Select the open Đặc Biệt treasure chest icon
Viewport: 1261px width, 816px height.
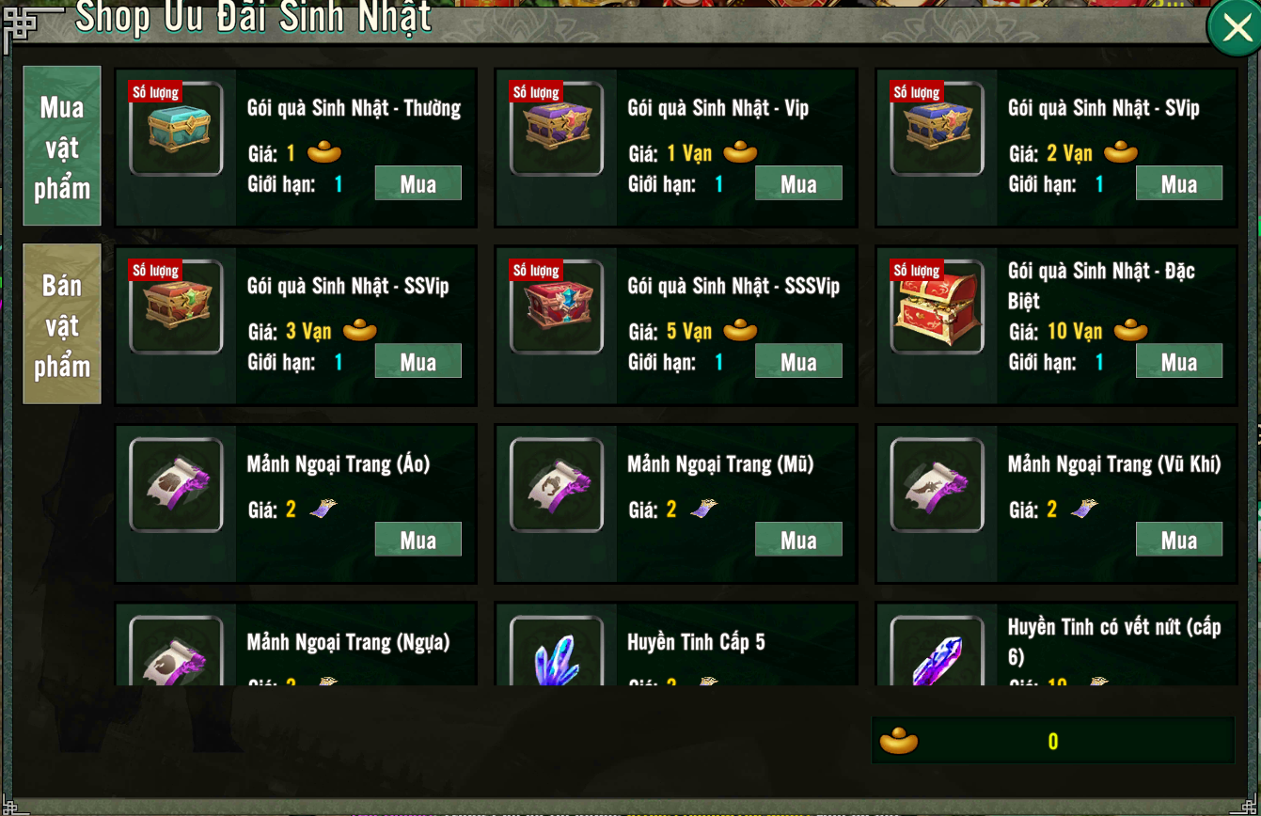click(937, 306)
